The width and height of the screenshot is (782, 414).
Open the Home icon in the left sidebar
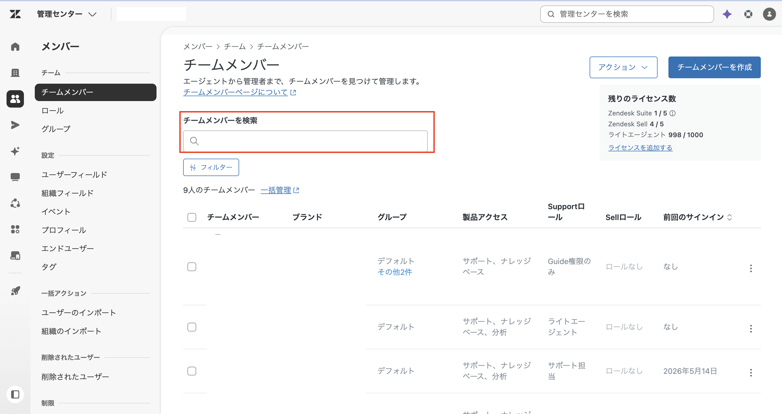tap(15, 47)
